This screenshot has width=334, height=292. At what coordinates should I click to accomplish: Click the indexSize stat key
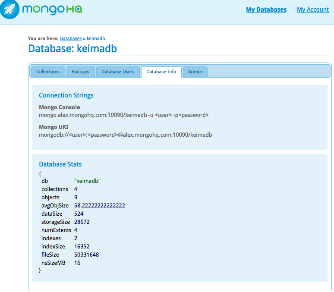pos(53,247)
